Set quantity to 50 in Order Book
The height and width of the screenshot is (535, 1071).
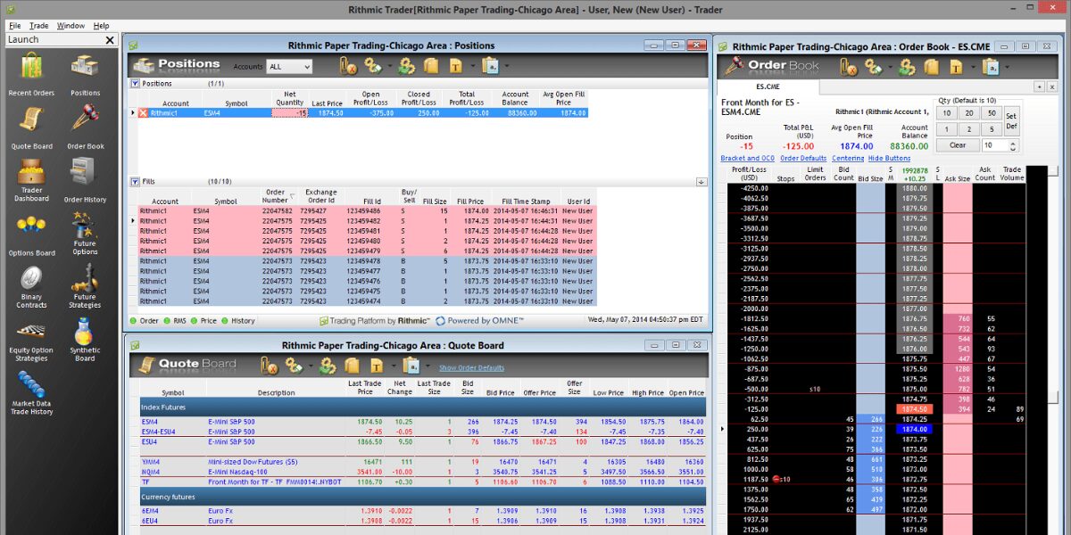click(991, 113)
